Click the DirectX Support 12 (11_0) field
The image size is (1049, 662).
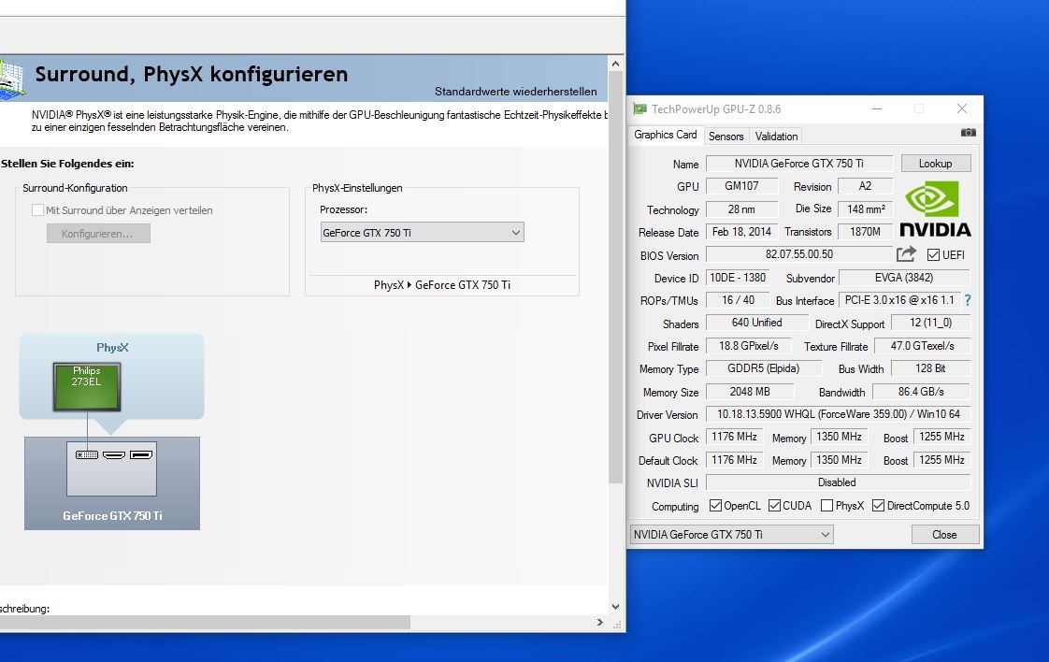point(930,323)
